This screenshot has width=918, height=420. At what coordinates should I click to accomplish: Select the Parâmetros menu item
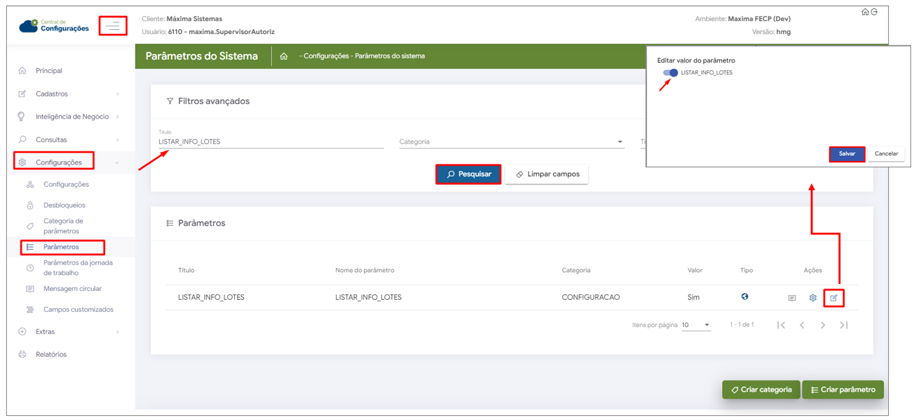(x=61, y=247)
